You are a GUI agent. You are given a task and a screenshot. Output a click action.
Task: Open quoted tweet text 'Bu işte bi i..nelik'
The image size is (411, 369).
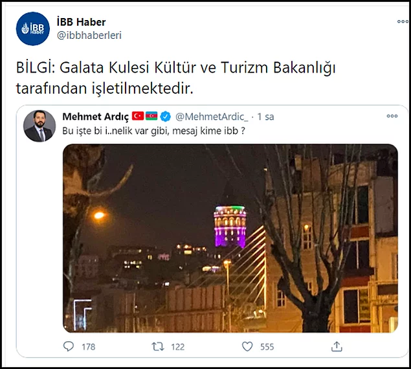click(153, 131)
